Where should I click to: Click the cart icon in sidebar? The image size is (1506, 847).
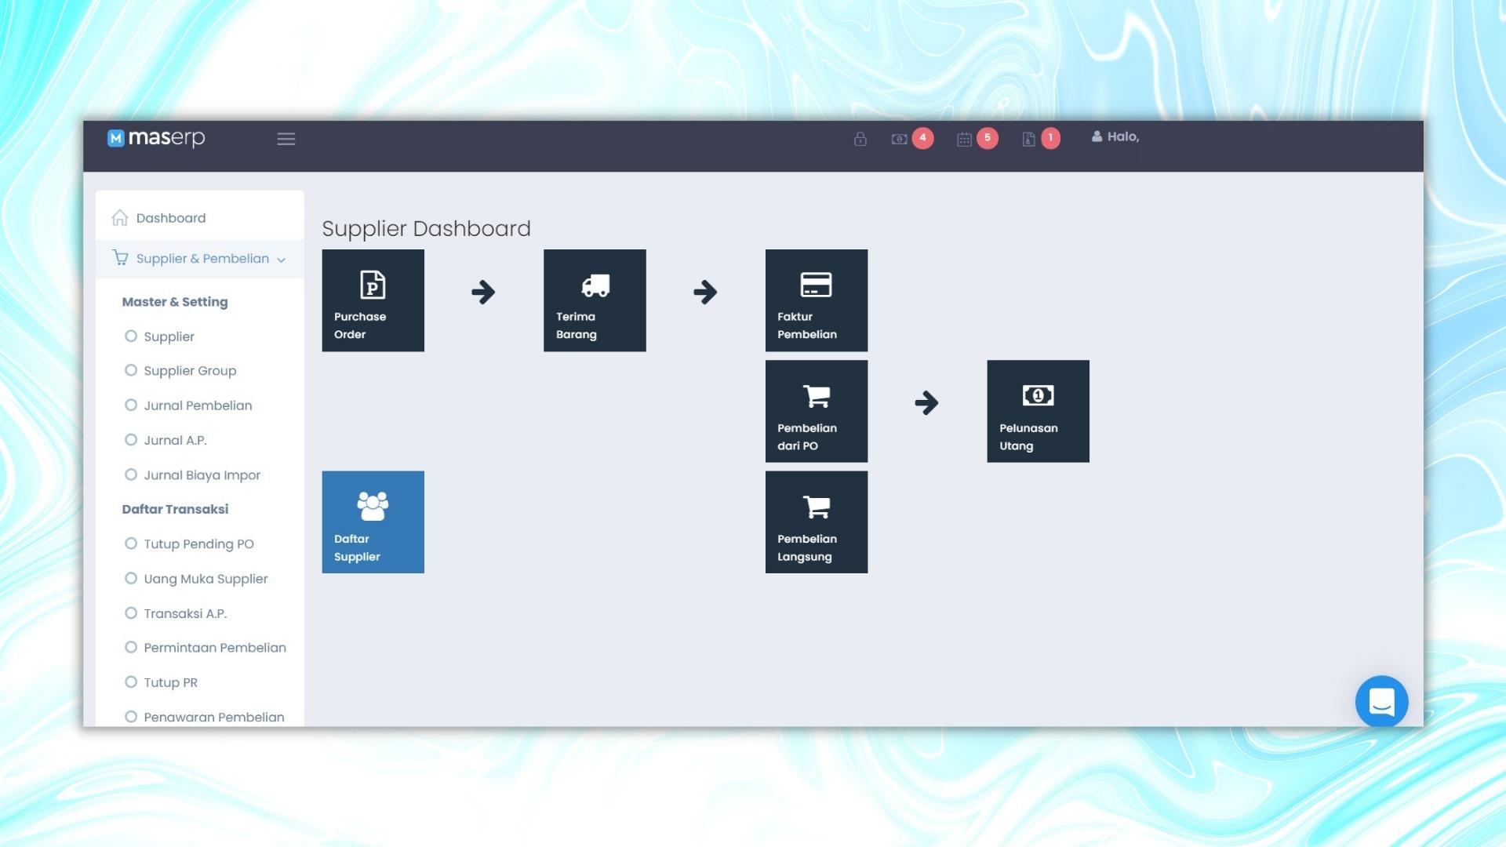tap(120, 258)
